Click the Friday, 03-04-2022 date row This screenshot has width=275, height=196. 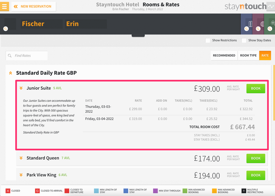[x=169, y=119]
